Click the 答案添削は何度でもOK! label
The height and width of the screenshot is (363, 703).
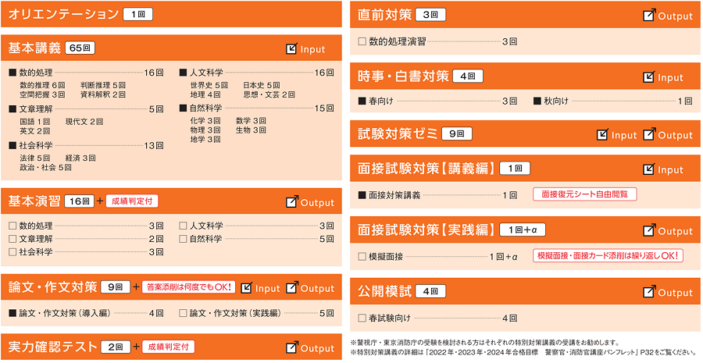[x=190, y=287]
